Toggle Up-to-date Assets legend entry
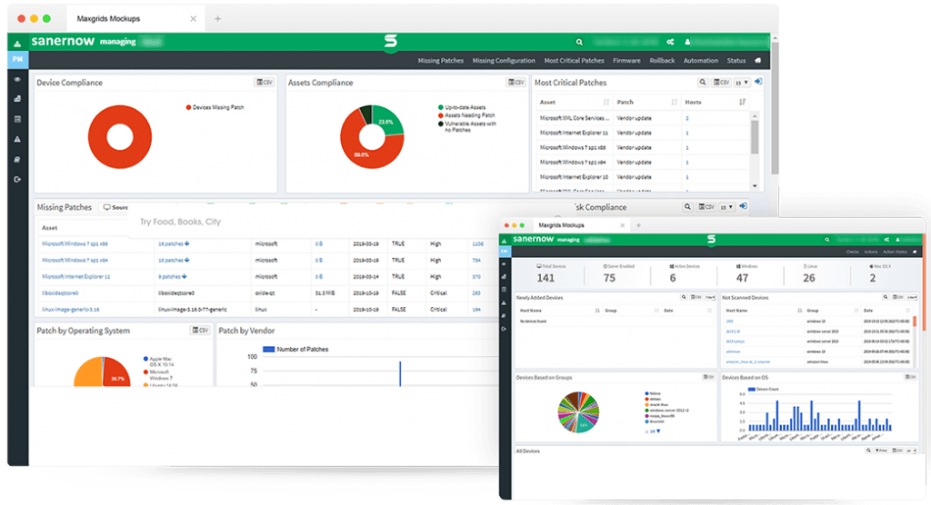This screenshot has height=505, width=931. click(462, 107)
